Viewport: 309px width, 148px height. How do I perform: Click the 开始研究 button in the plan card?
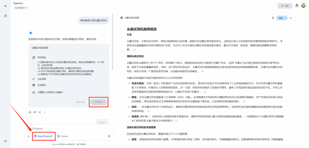[98, 102]
